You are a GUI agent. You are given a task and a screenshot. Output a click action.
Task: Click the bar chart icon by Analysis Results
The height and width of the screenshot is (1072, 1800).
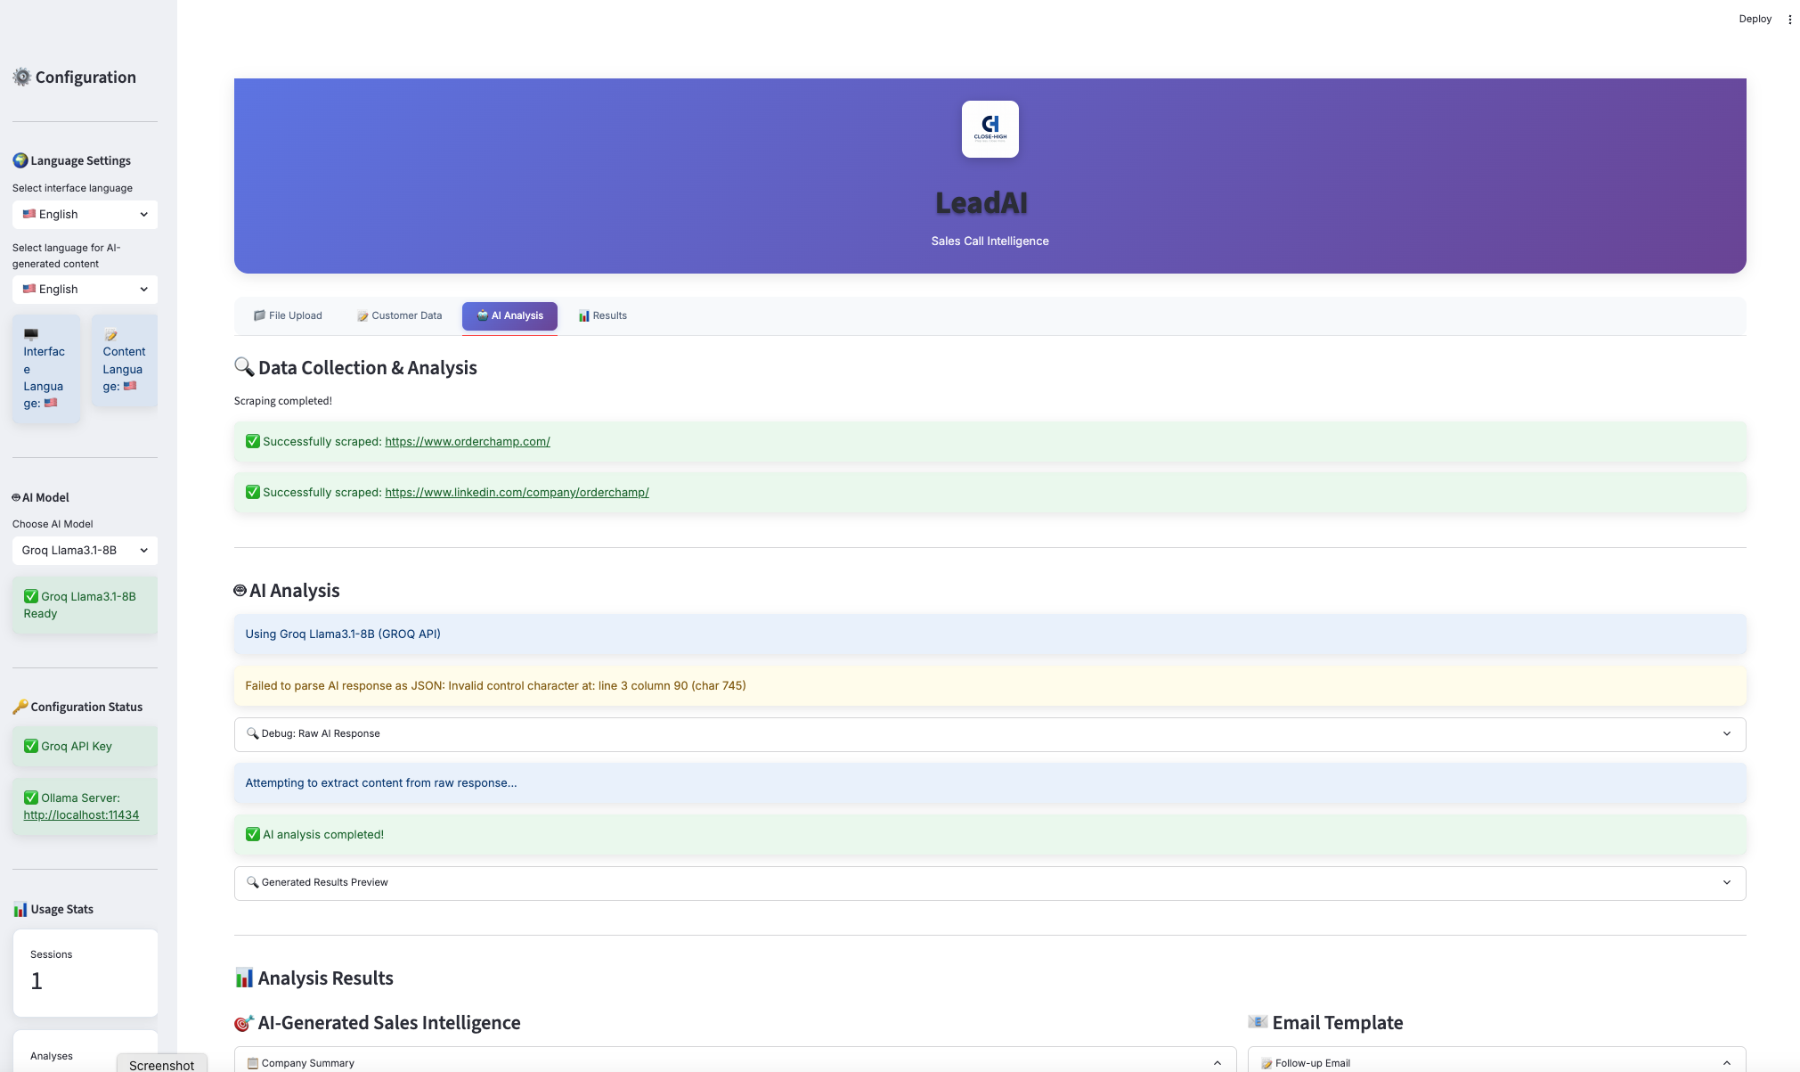click(x=244, y=978)
